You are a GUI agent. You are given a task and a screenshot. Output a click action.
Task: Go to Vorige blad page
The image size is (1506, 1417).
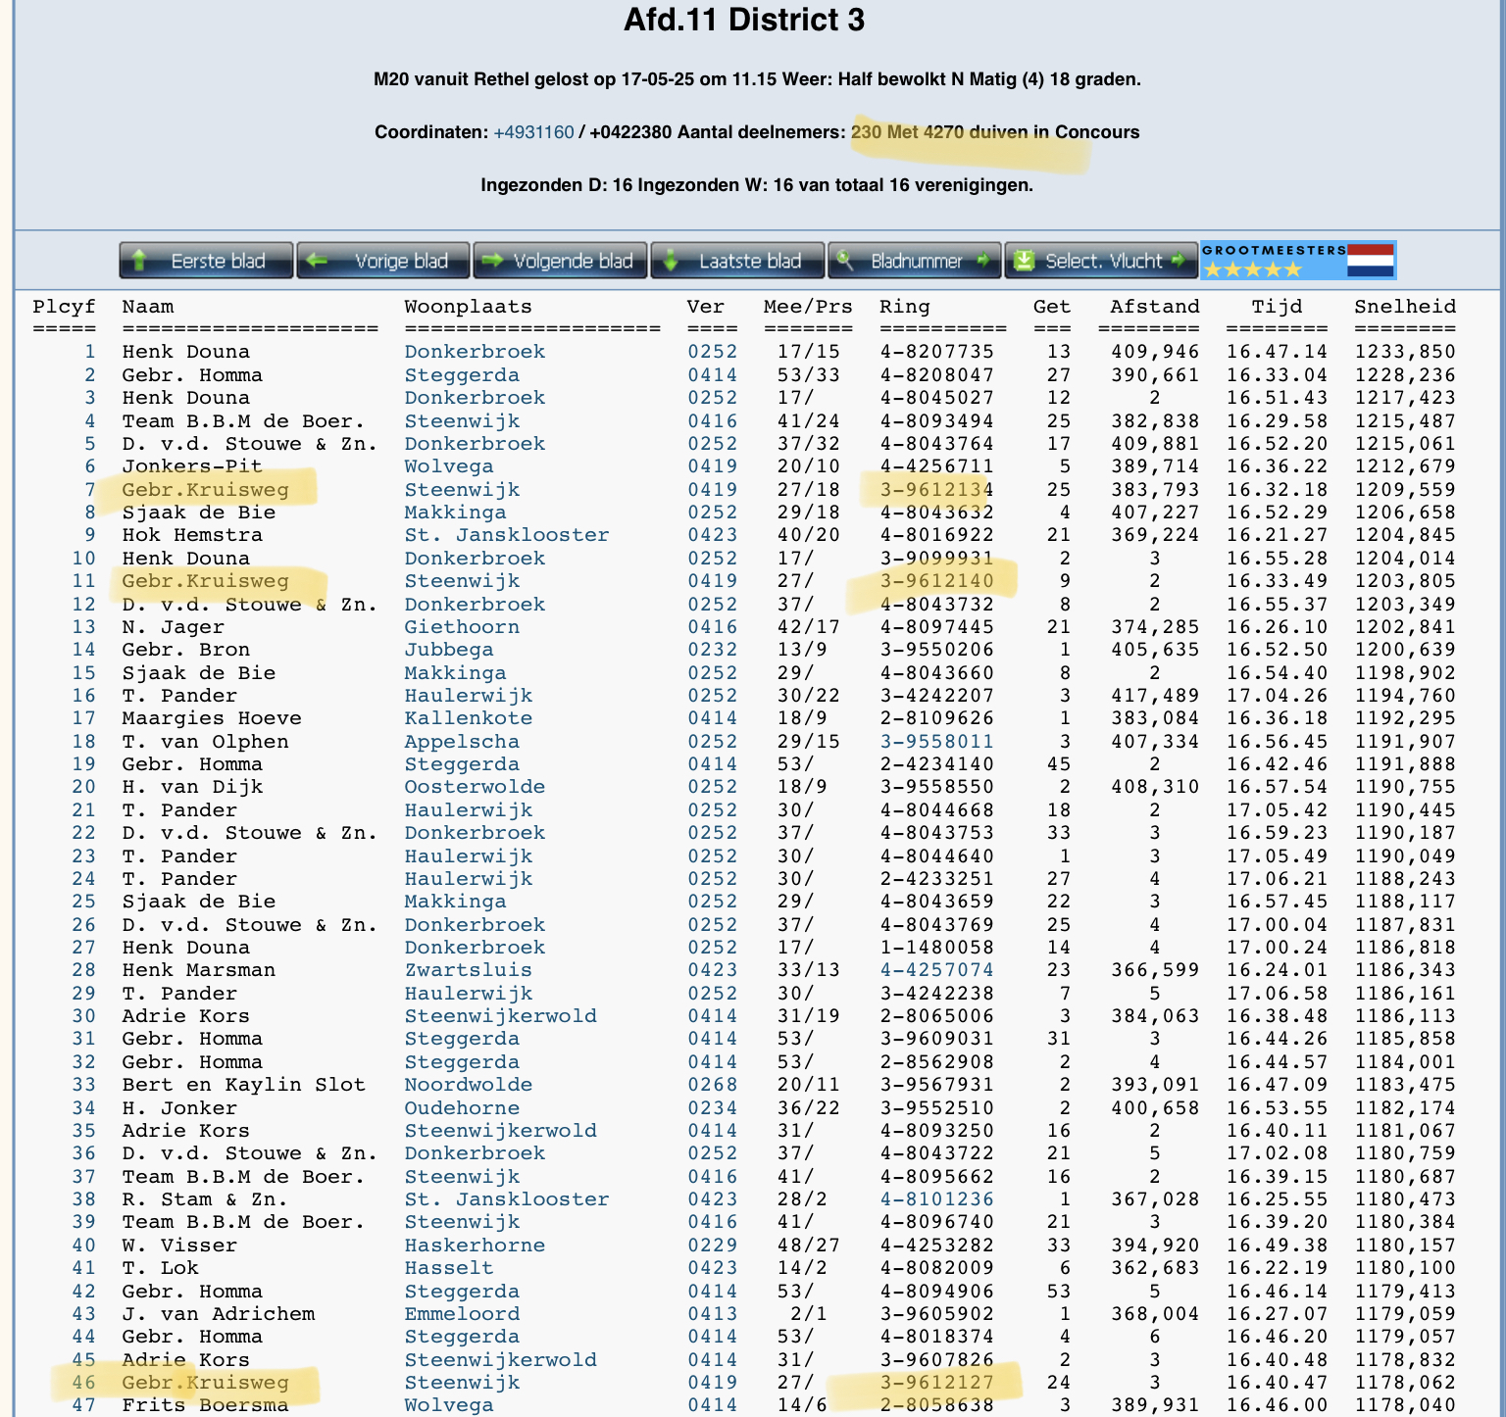click(383, 261)
